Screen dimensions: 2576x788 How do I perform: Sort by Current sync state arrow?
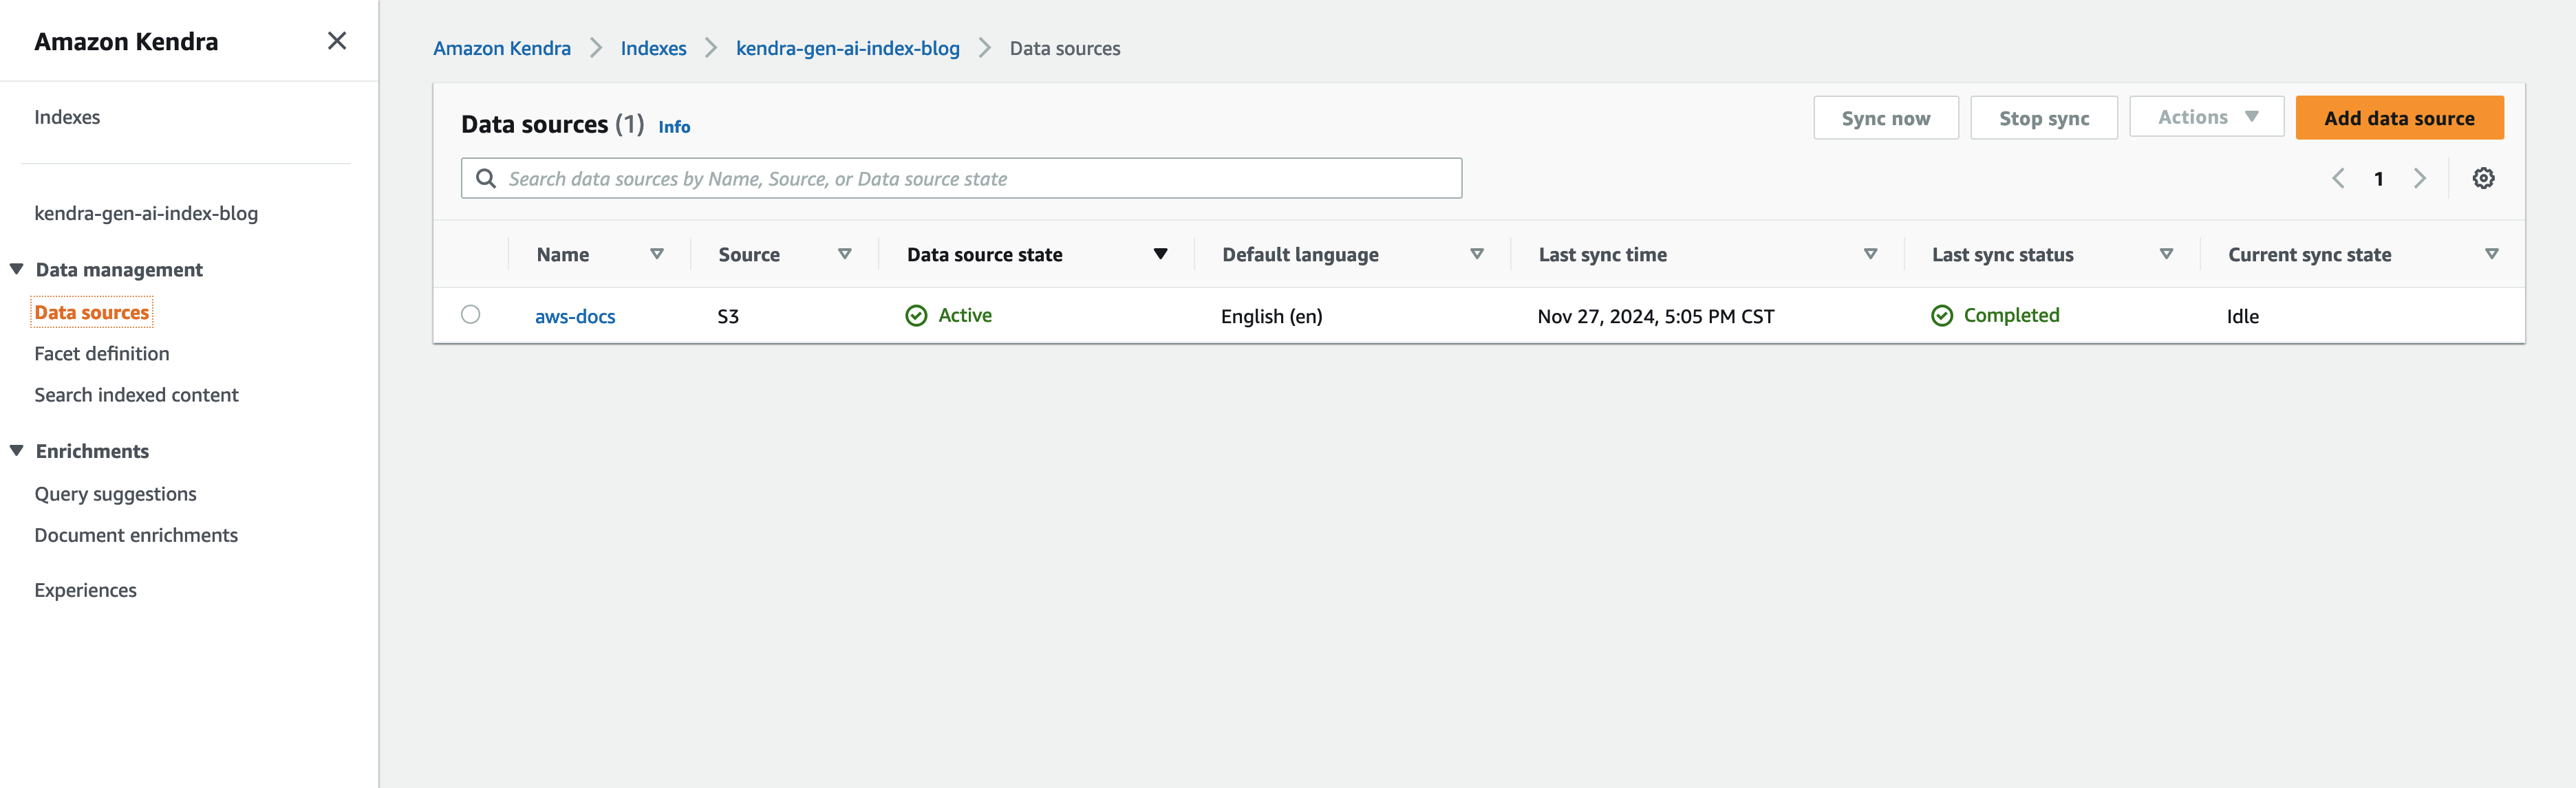pos(2491,254)
